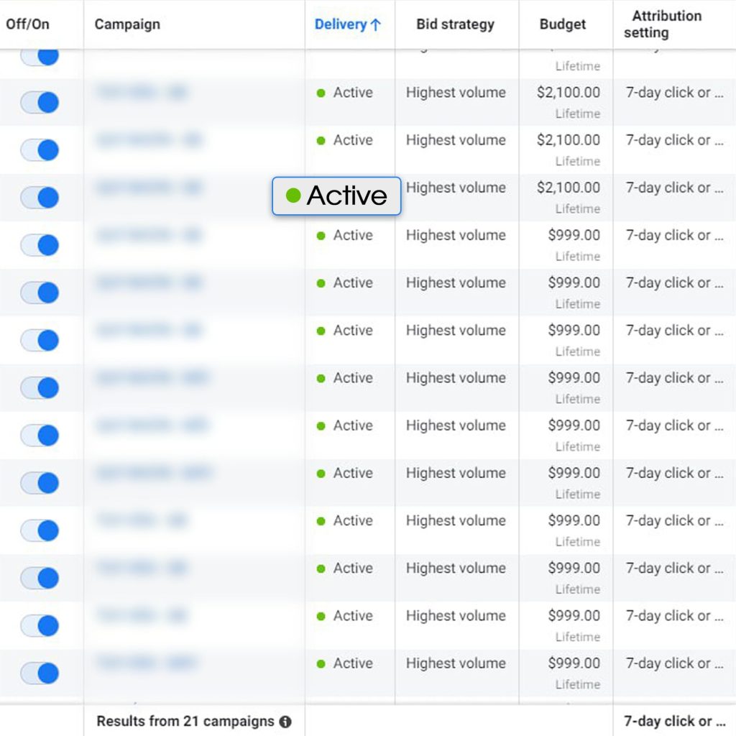Click the green status dot in the bottom-most Active row
This screenshot has height=736, width=736.
coord(321,664)
